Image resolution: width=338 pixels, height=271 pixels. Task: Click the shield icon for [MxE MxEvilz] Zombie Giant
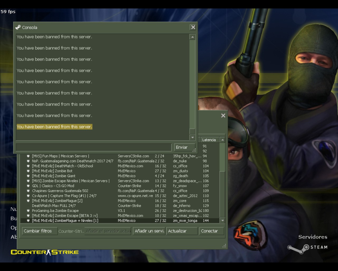pyautogui.click(x=28, y=176)
